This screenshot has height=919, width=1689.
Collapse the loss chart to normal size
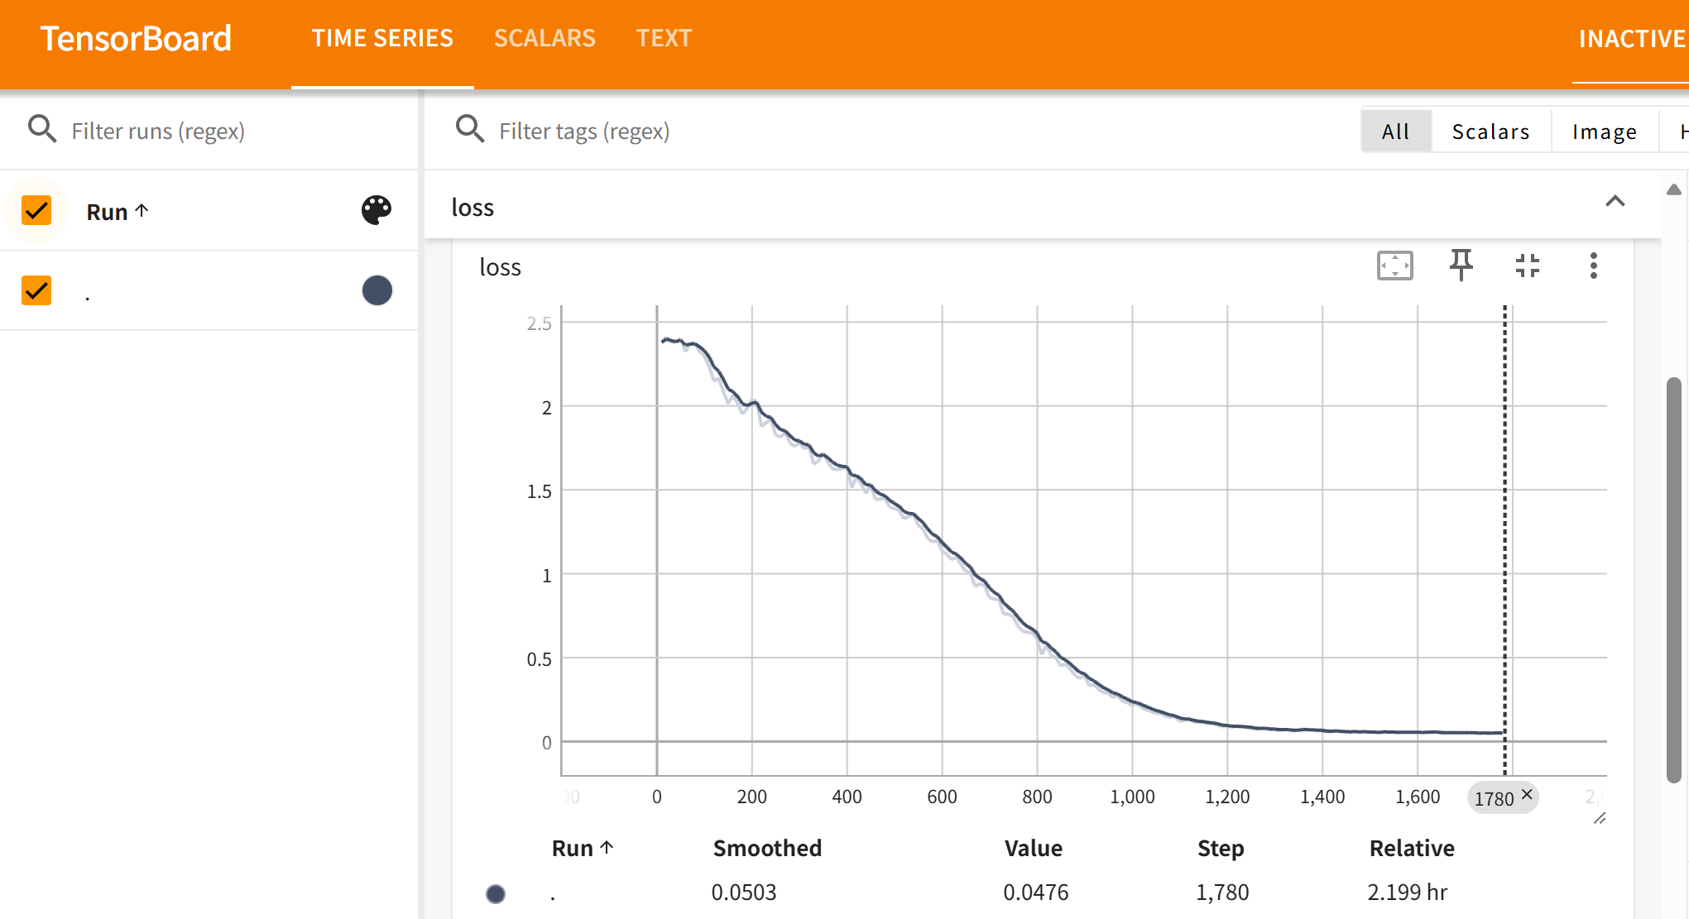coord(1527,266)
